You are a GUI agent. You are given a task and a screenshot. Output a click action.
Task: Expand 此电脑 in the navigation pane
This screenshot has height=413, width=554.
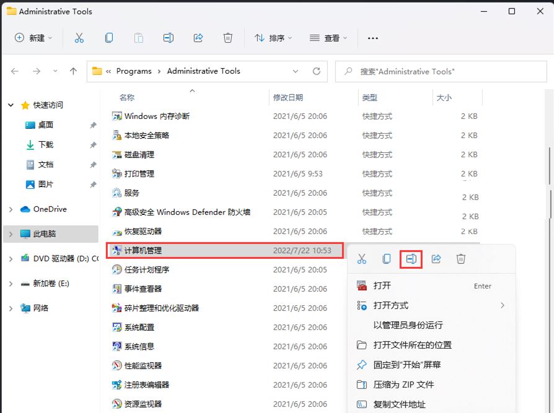point(10,234)
